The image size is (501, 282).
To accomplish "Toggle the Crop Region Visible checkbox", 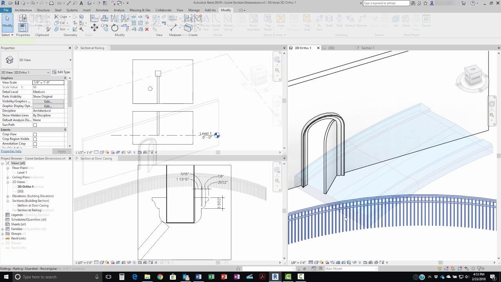I will (x=35, y=139).
